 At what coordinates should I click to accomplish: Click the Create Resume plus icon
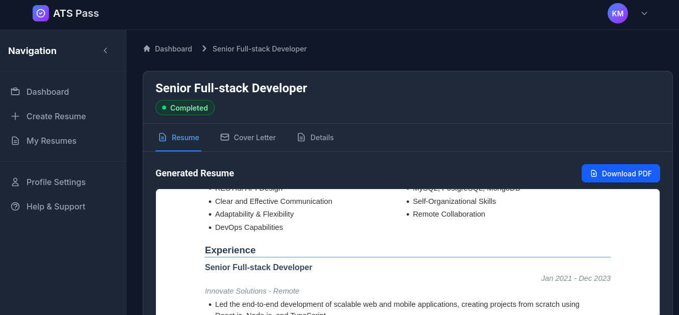tap(15, 116)
